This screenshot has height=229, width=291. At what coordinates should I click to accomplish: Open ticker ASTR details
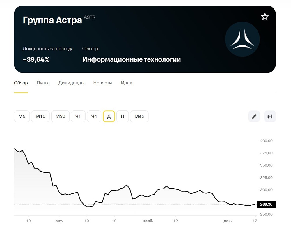click(x=89, y=17)
